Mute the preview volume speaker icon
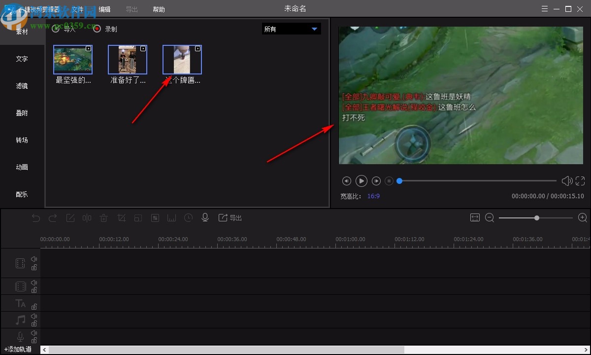The image size is (591, 355). point(567,181)
